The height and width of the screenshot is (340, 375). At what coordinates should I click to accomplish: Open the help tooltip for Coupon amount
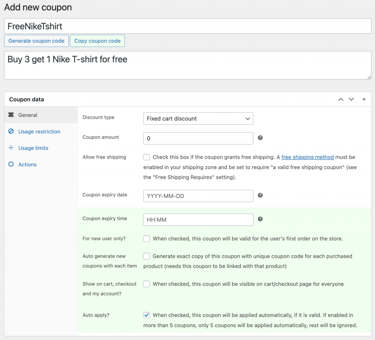click(260, 138)
